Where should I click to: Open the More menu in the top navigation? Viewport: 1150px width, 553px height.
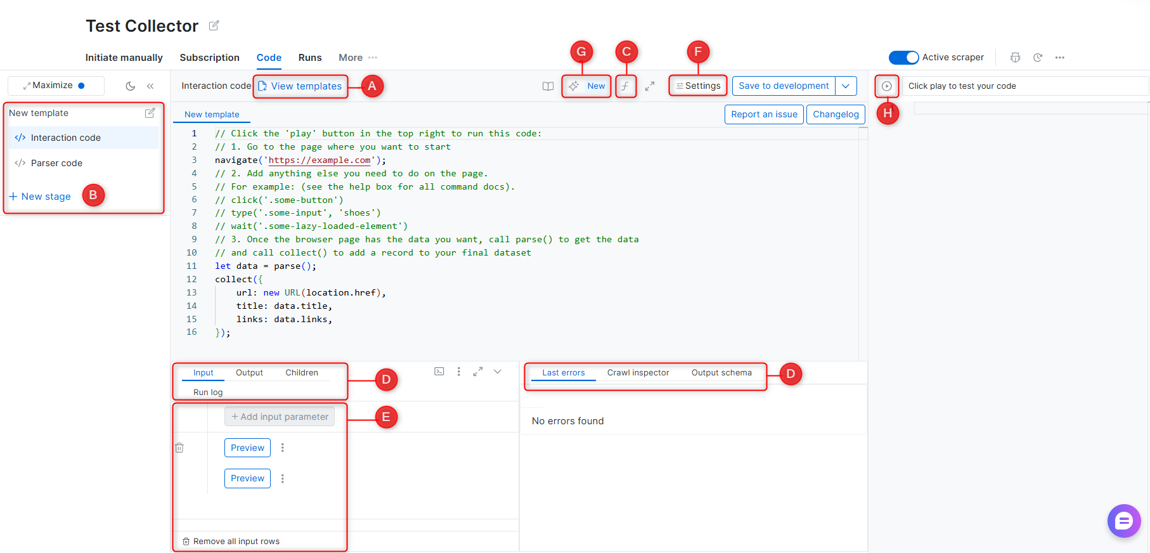coord(358,58)
